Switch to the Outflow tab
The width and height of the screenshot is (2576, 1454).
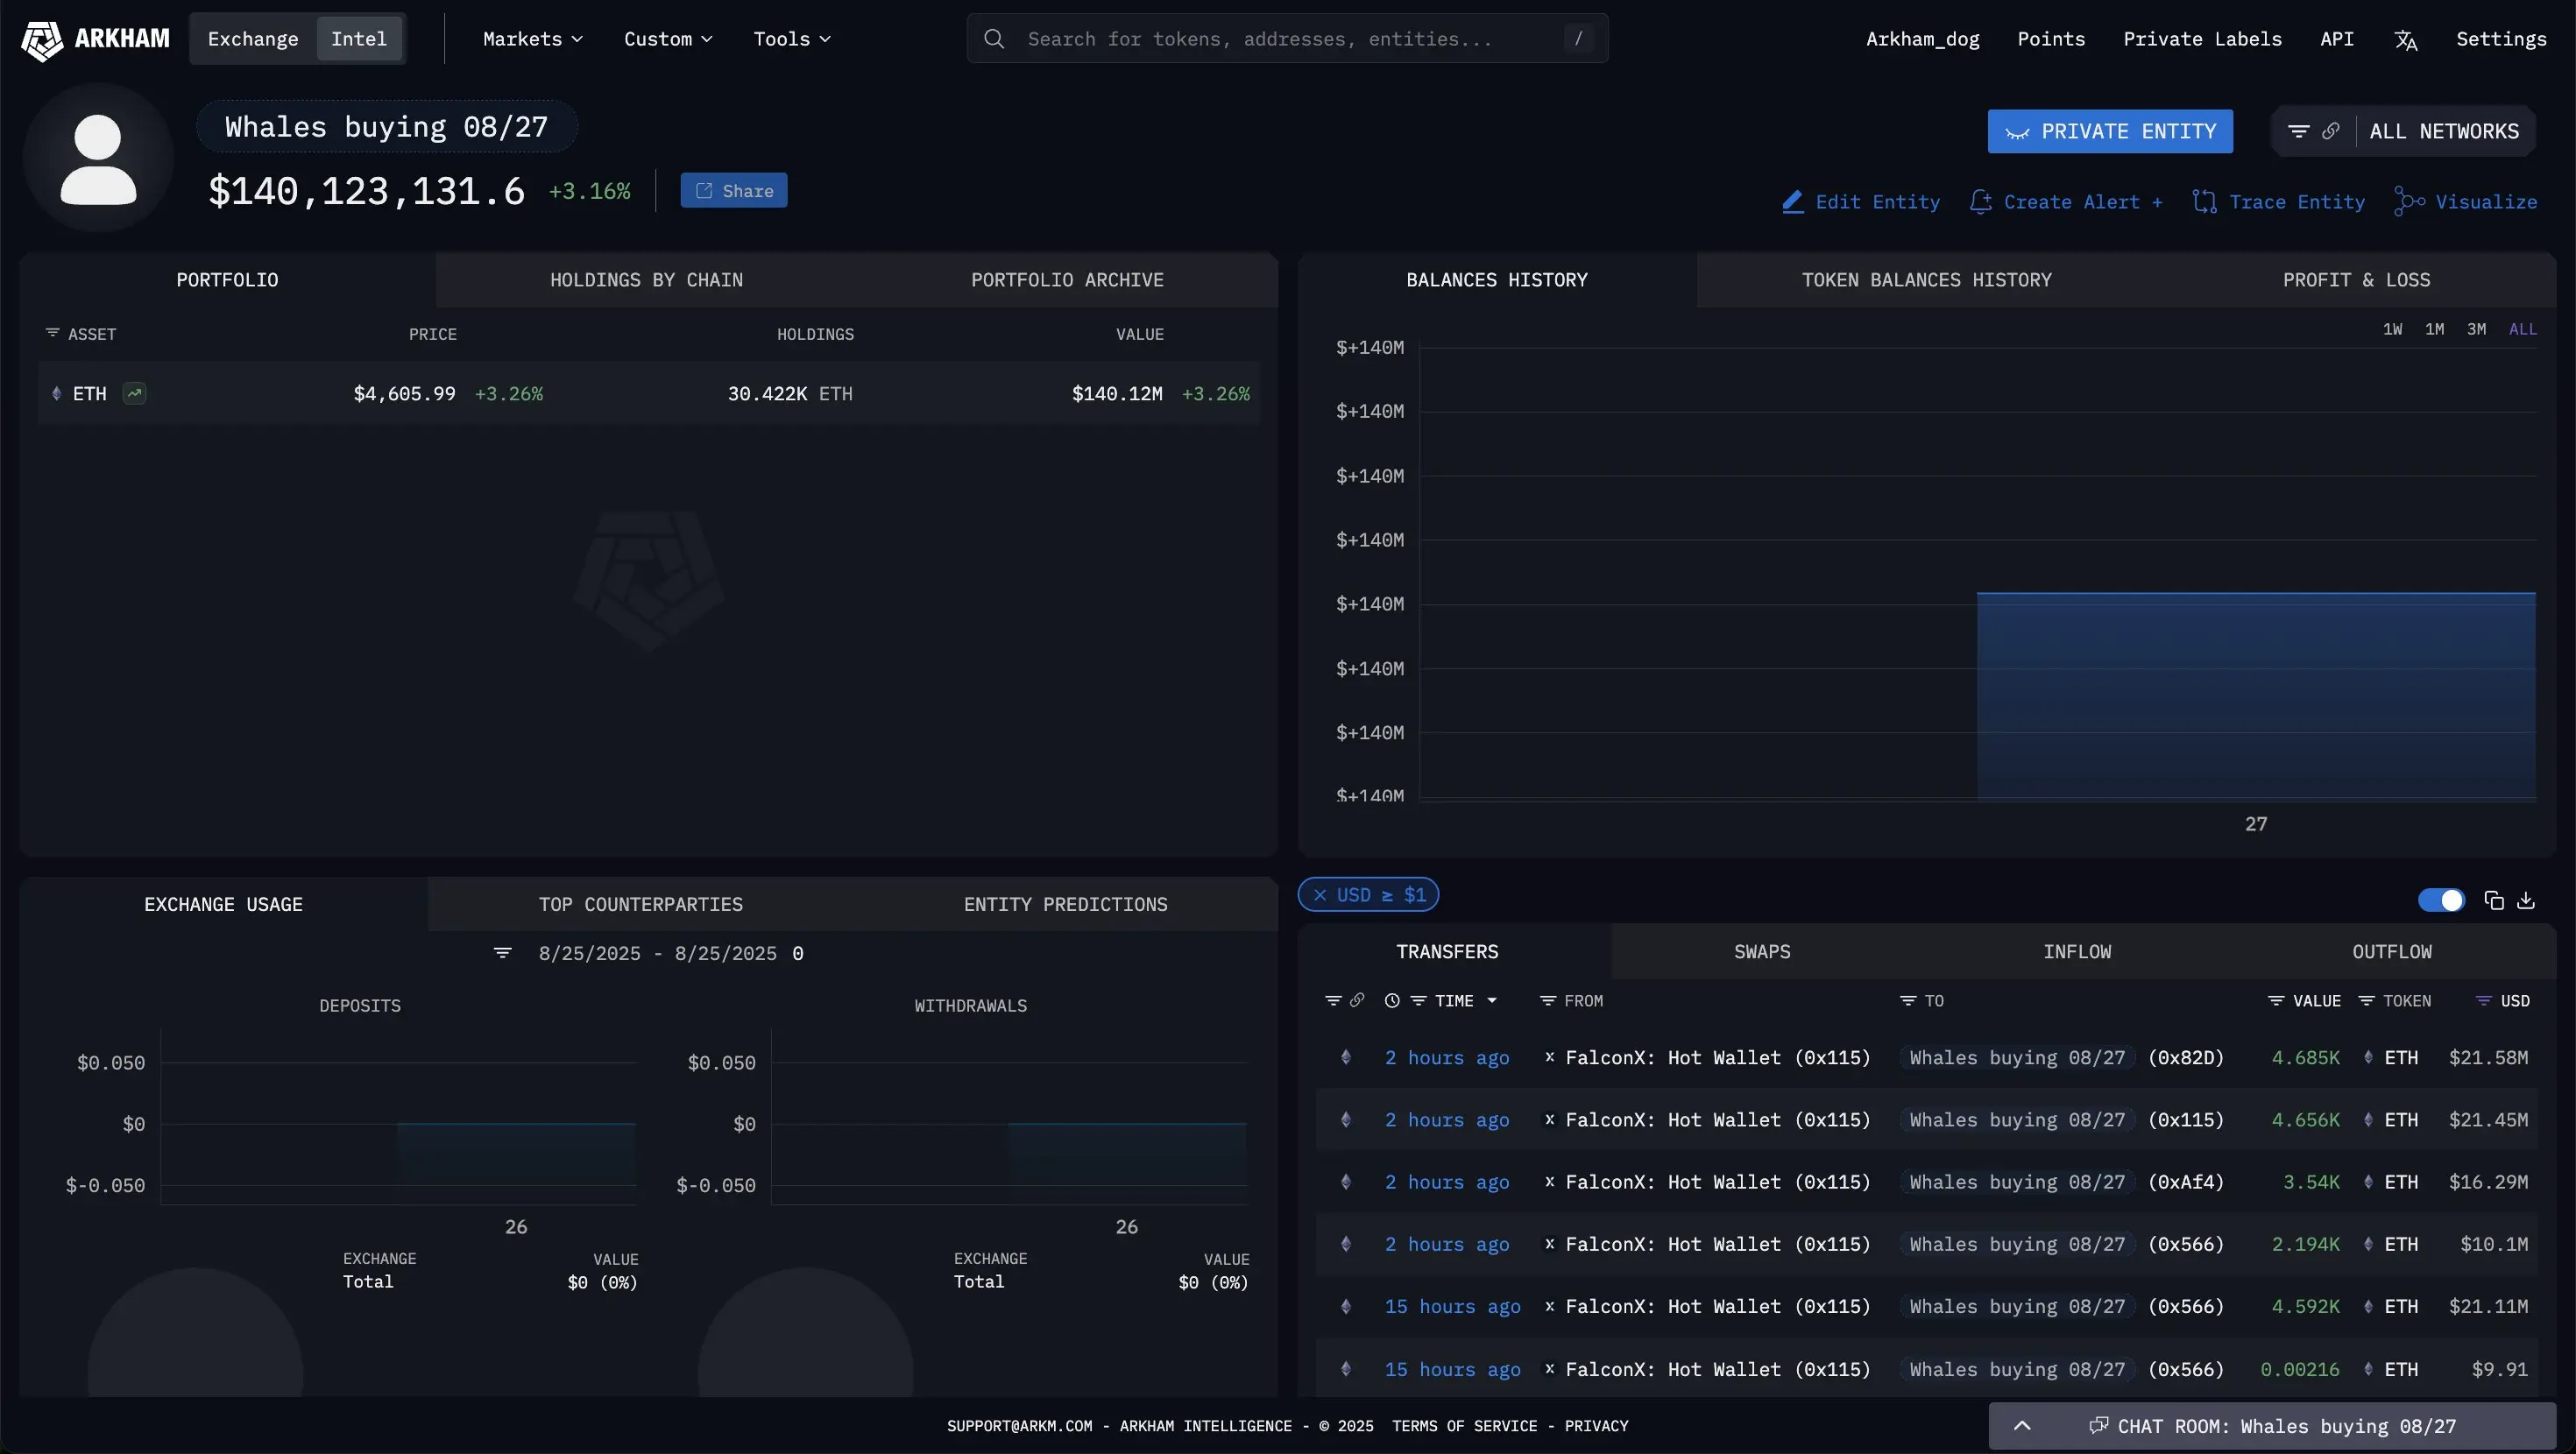2392,952
